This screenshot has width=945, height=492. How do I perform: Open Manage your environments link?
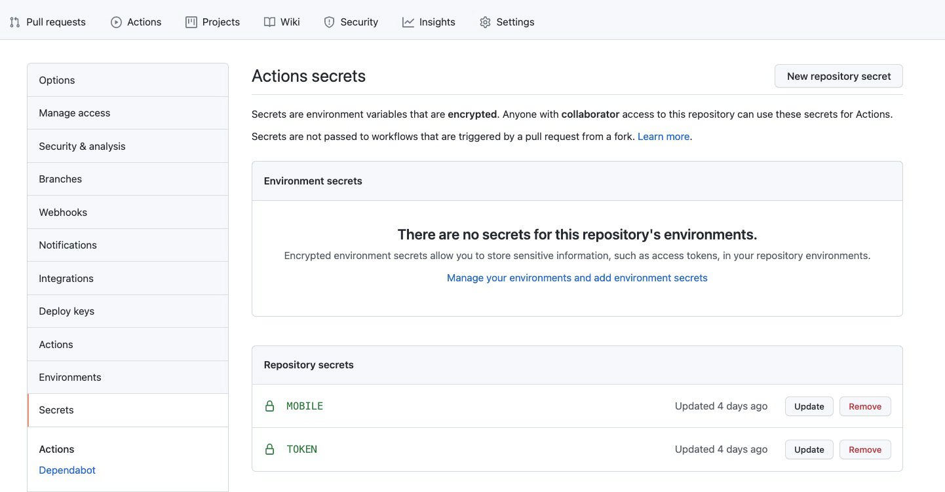coord(577,278)
